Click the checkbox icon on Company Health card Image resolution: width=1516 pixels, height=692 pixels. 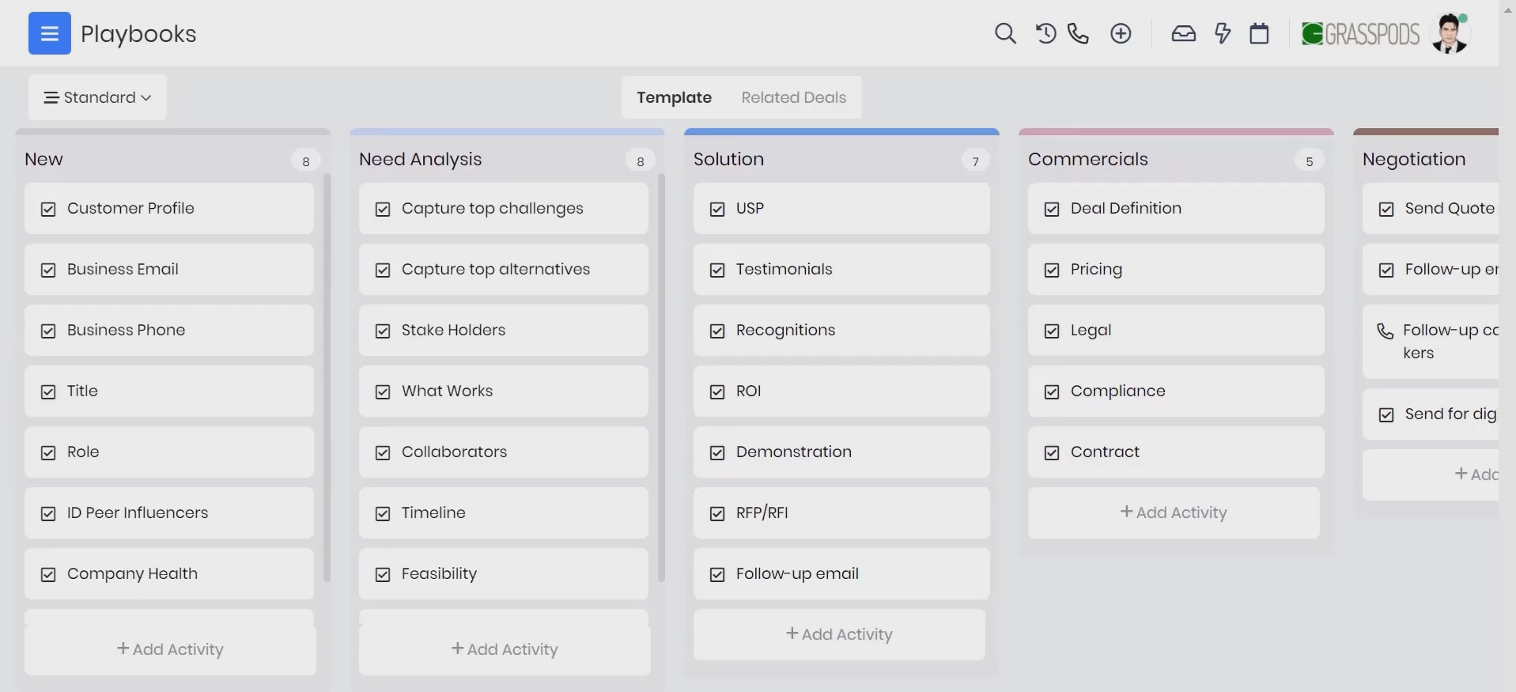click(x=48, y=574)
